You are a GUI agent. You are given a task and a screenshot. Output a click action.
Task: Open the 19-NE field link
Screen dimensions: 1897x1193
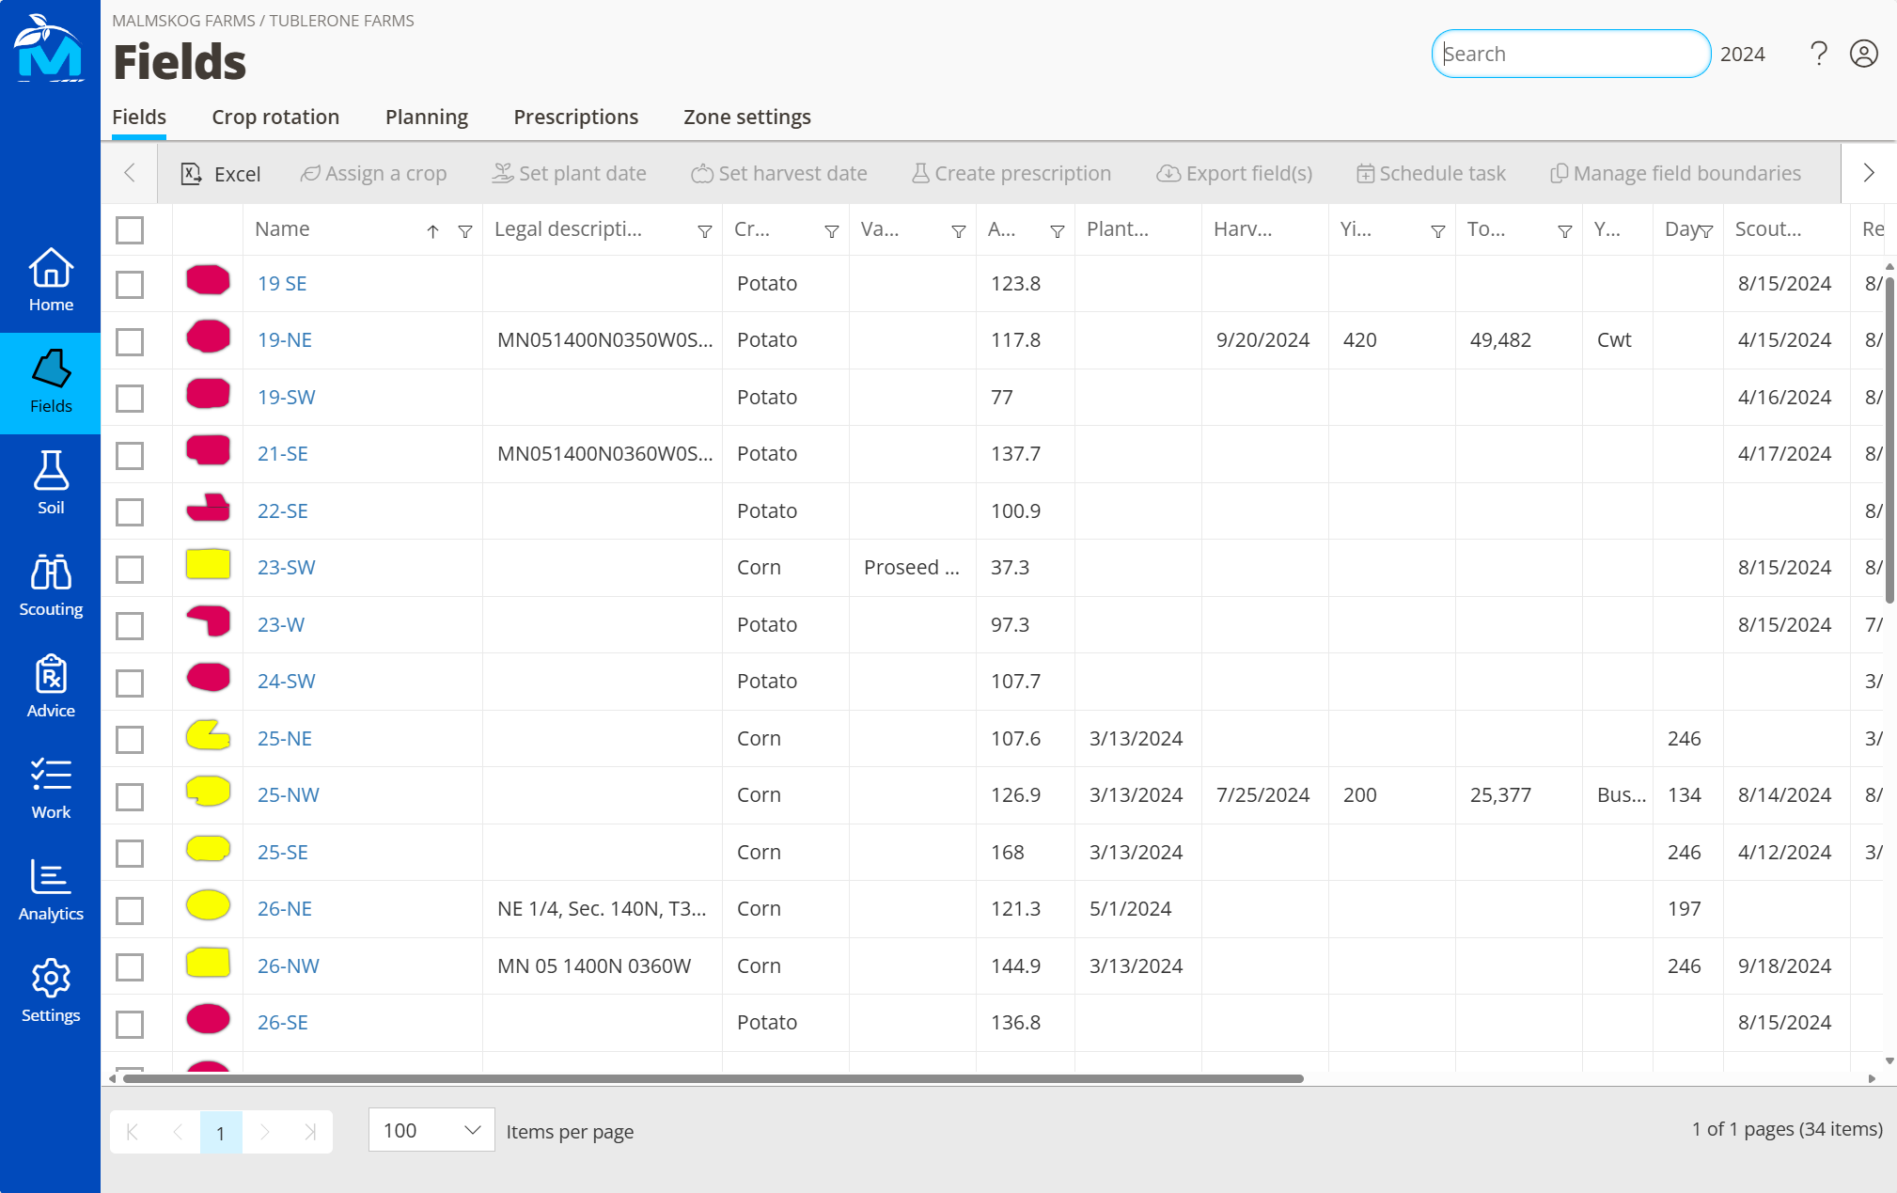(x=285, y=340)
